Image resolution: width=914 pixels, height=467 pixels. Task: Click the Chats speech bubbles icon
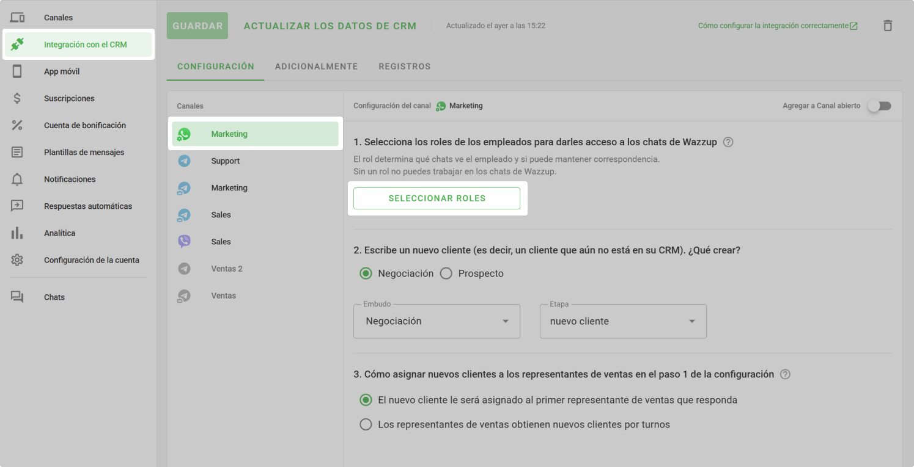click(17, 297)
